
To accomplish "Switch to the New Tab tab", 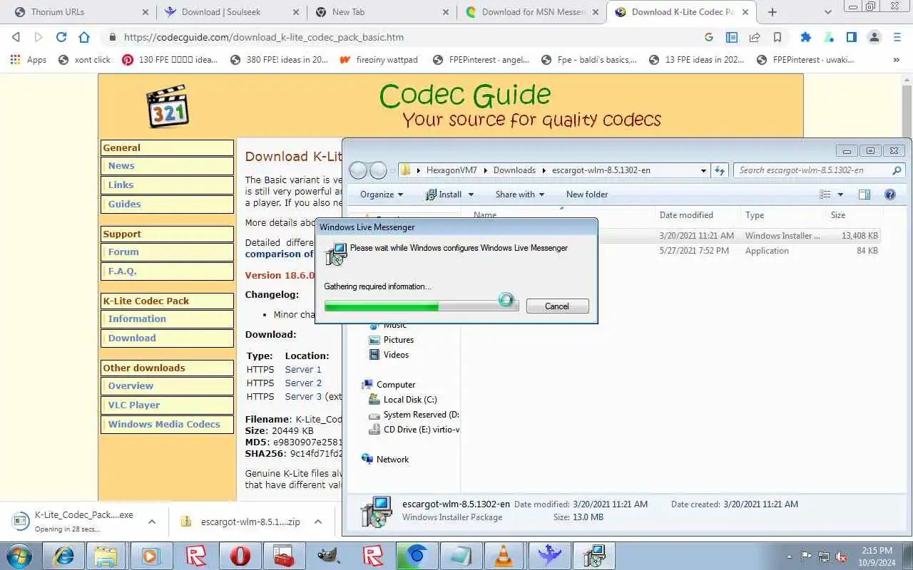I will pyautogui.click(x=381, y=12).
